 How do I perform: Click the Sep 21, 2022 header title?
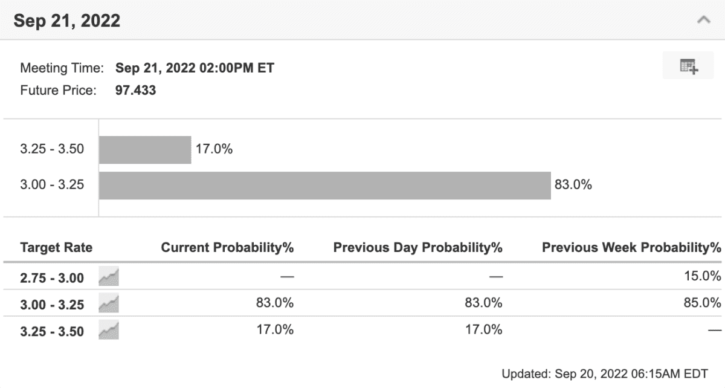click(67, 21)
